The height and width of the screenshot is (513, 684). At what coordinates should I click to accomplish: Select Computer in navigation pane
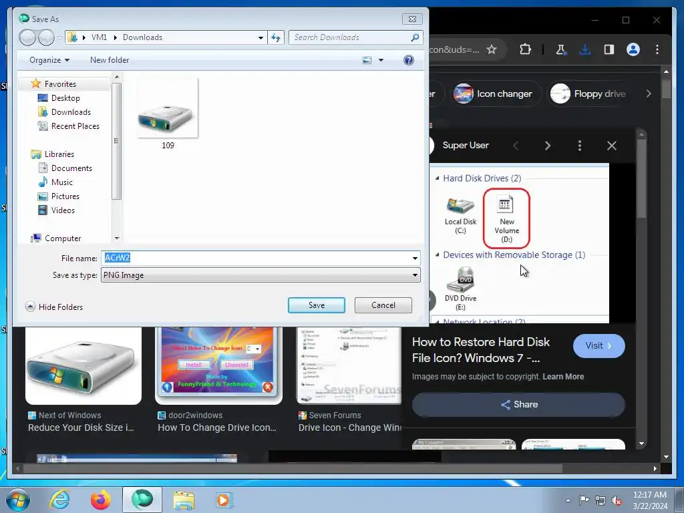coord(63,238)
